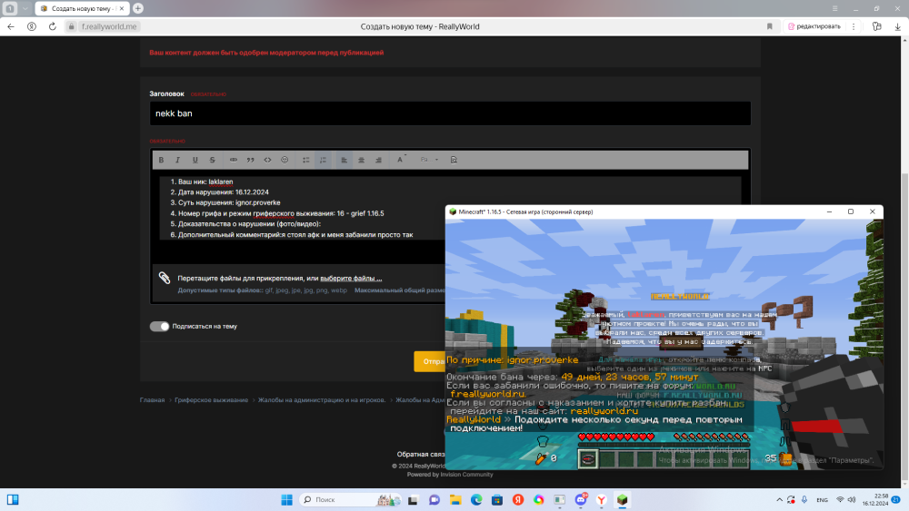Open the font size dropdown in the editor
Screen dimensions: 909x511
[x=429, y=160]
